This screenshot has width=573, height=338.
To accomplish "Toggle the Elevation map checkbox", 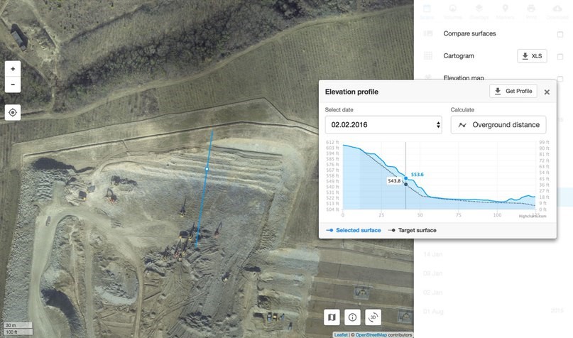I will [x=560, y=78].
